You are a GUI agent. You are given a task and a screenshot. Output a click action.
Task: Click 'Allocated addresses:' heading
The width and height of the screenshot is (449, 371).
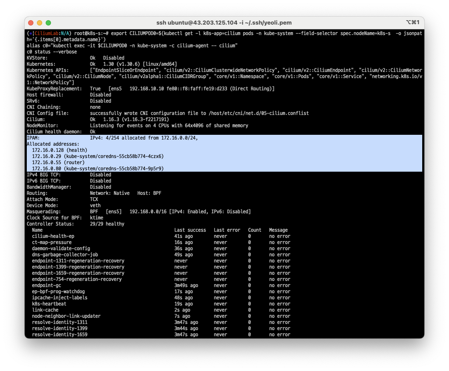(x=53, y=144)
